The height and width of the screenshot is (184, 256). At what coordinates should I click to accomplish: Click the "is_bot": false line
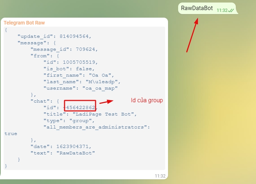click(69, 69)
